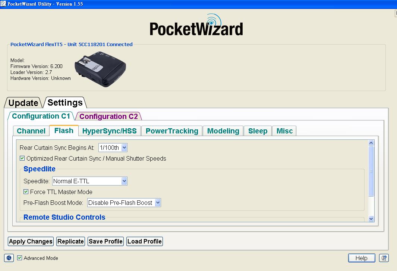Switch to the Update tab
Viewport: 397px width, 271px height.
pos(23,103)
